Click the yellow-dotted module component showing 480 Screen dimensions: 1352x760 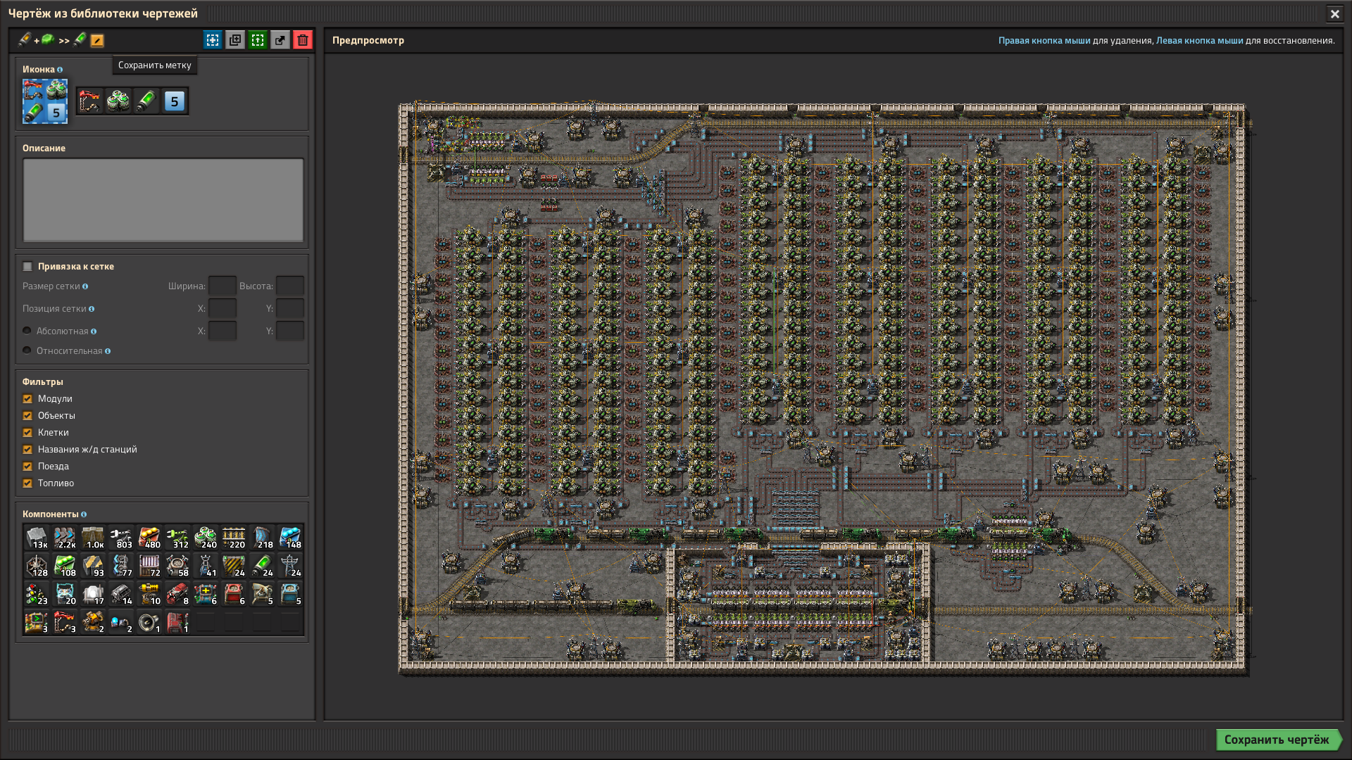[149, 538]
